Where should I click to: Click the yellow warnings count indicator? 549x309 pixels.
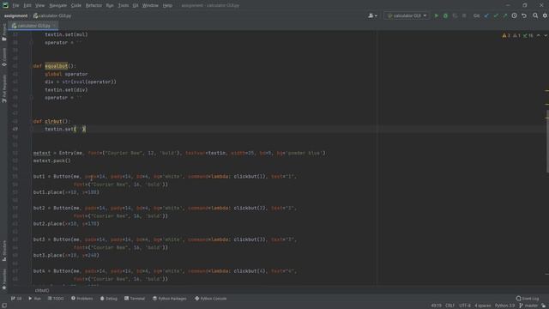(x=506, y=35)
